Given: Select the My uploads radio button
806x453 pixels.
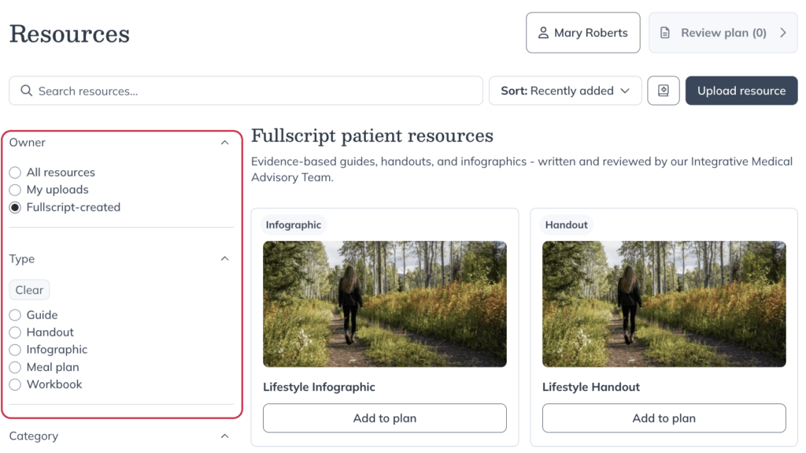Looking at the screenshot, I should coord(15,190).
